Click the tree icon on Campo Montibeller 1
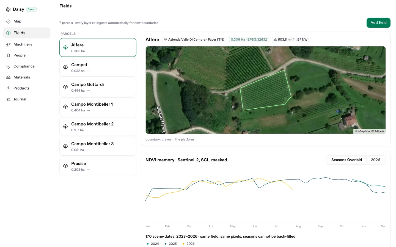This screenshot has height=247, width=396. (65, 107)
